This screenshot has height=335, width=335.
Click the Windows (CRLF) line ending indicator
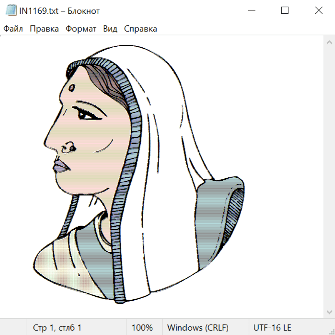198,328
